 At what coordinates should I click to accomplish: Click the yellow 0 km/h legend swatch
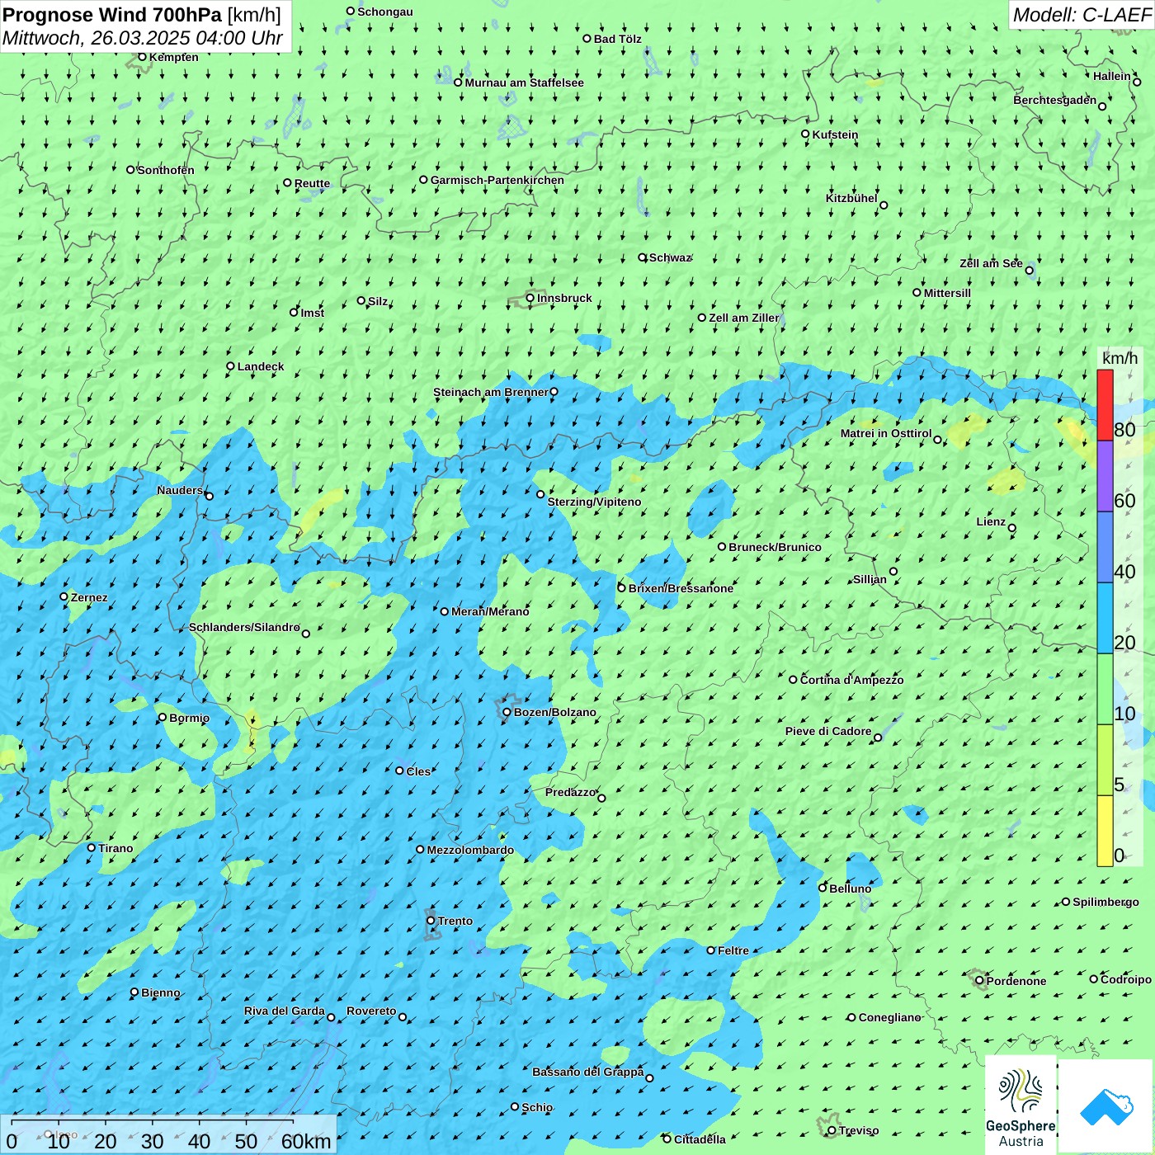[x=1105, y=831]
